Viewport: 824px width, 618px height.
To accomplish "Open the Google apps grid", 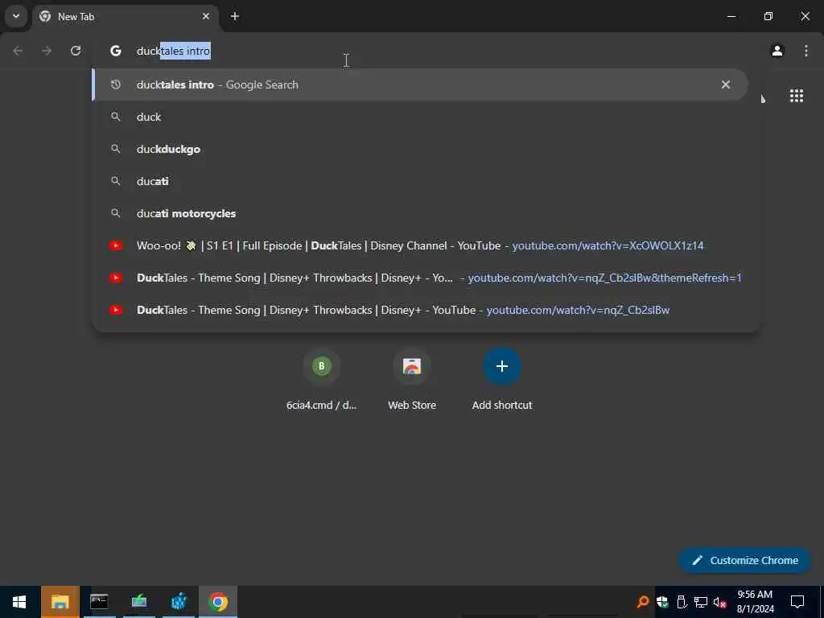I will coord(796,96).
